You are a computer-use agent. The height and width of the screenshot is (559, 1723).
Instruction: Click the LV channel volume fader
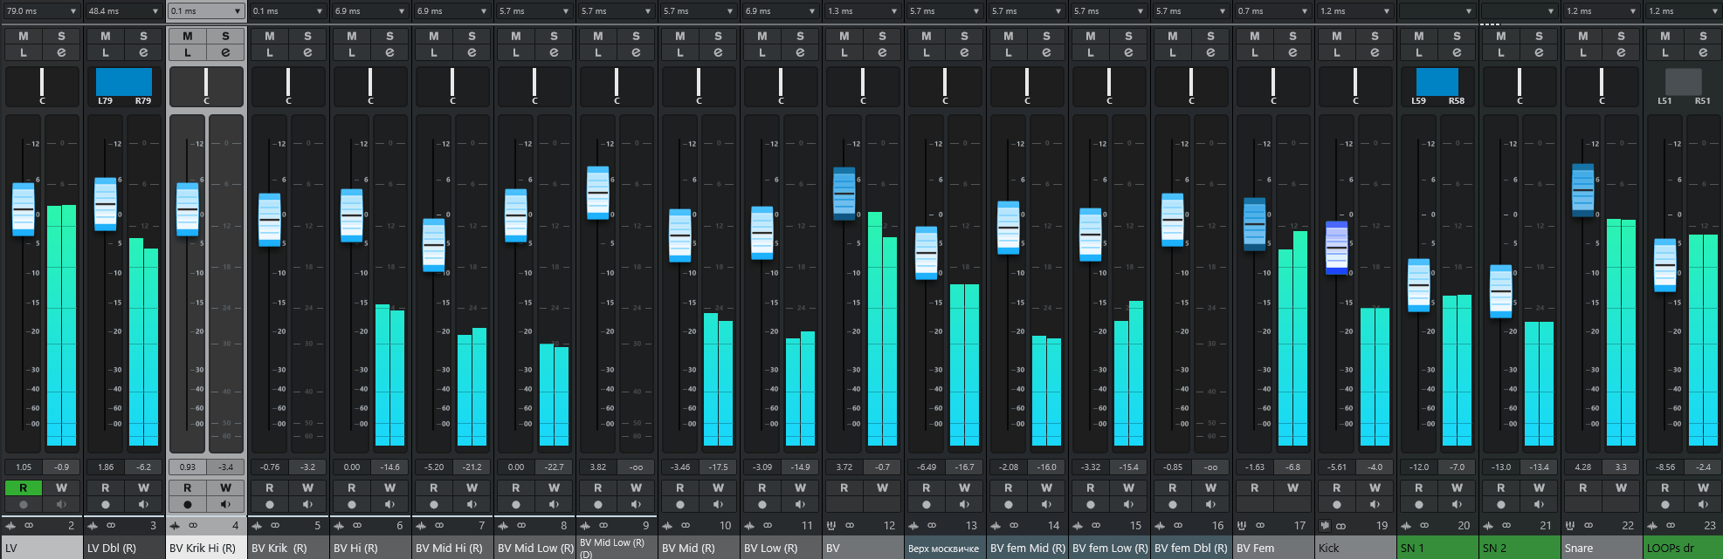point(24,209)
